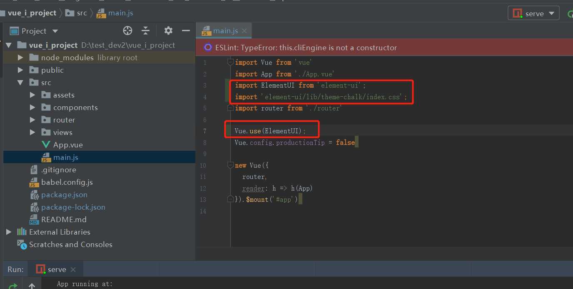Click './router' string on line 5
This screenshot has width=573, height=289.
(324, 108)
